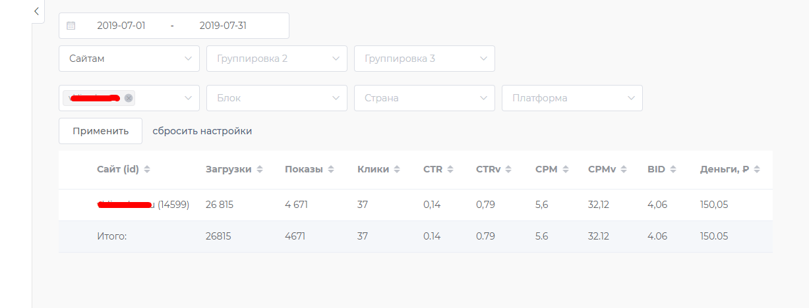The height and width of the screenshot is (308, 809).
Task: Click the сбросить настройки link
Action: coord(202,131)
